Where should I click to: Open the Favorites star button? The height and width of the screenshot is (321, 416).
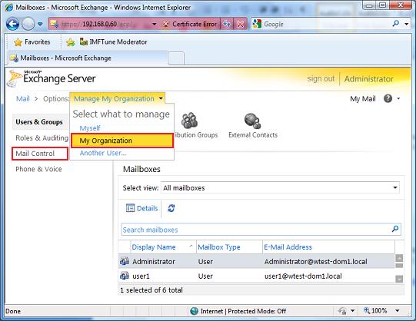click(x=32, y=41)
